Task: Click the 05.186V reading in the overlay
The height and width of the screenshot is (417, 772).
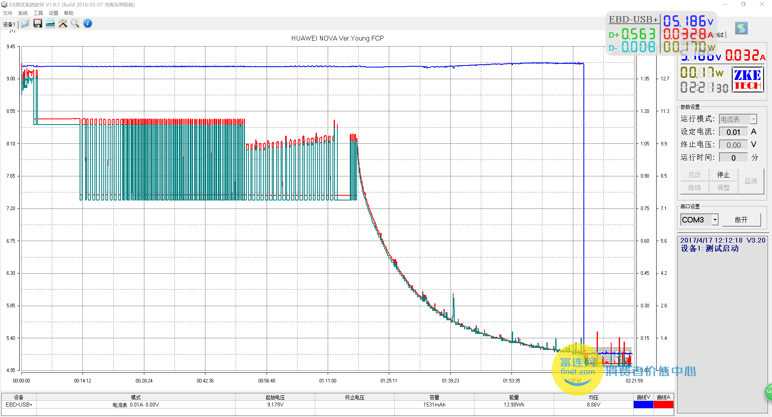Action: (x=688, y=21)
